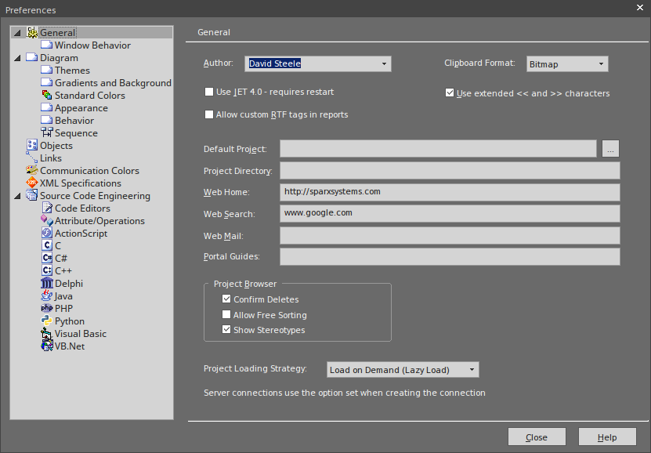This screenshot has width=651, height=453.
Task: Open the Author dropdown
Action: point(384,63)
